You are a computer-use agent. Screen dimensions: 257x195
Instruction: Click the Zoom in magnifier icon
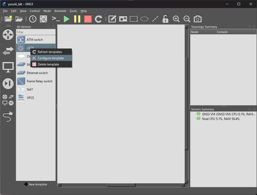[176, 19]
